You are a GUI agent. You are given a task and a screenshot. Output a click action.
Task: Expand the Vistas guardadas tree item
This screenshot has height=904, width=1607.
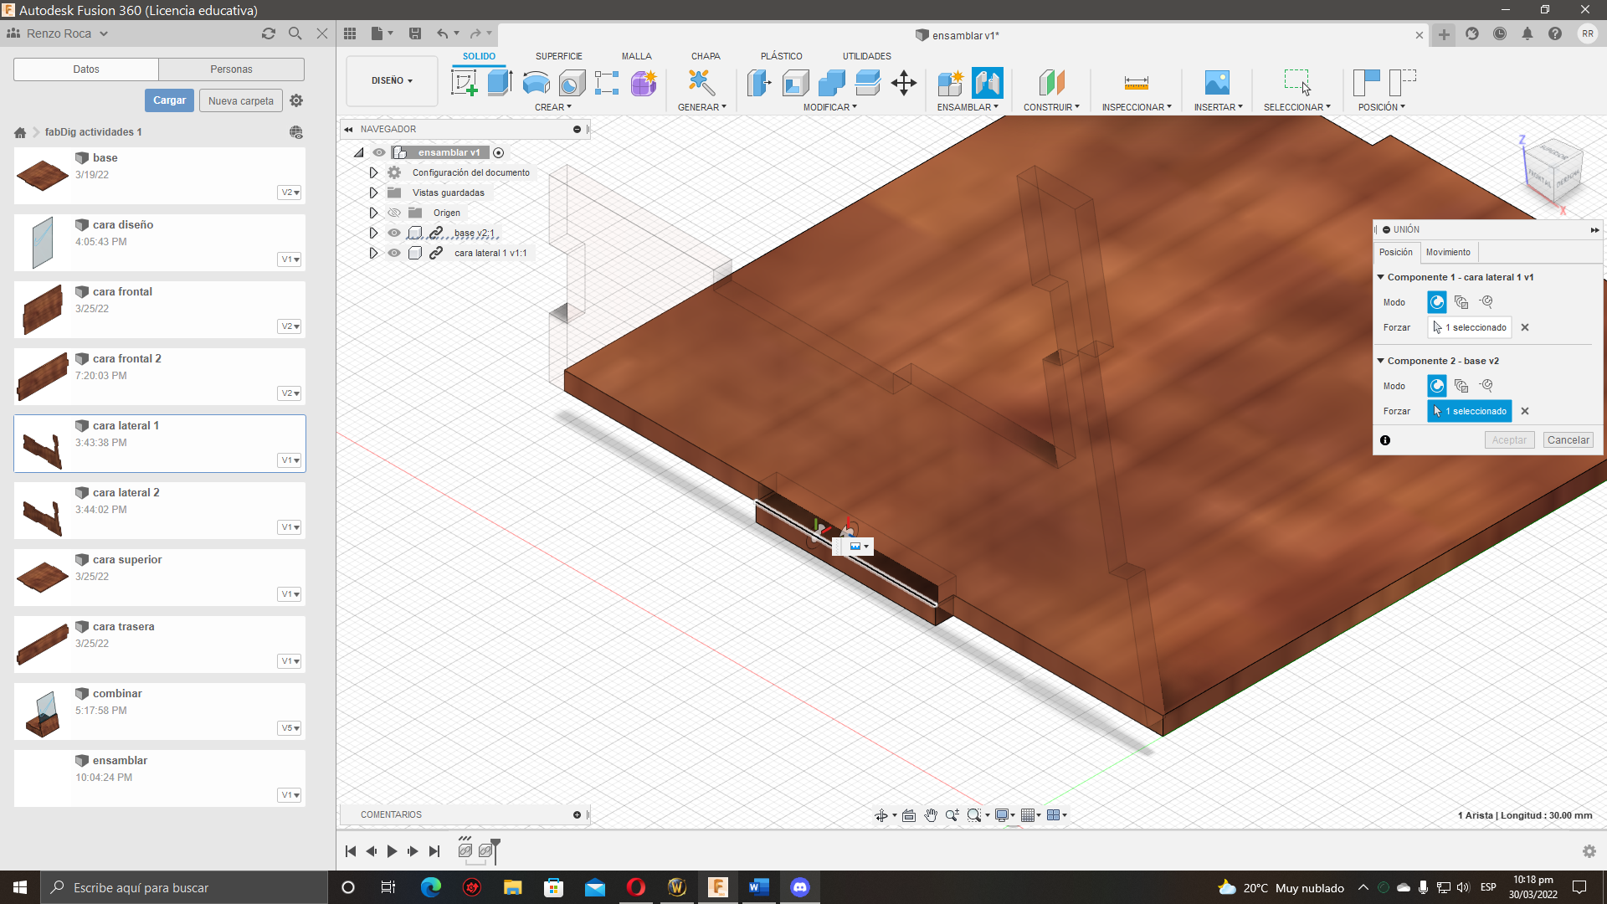(x=373, y=193)
